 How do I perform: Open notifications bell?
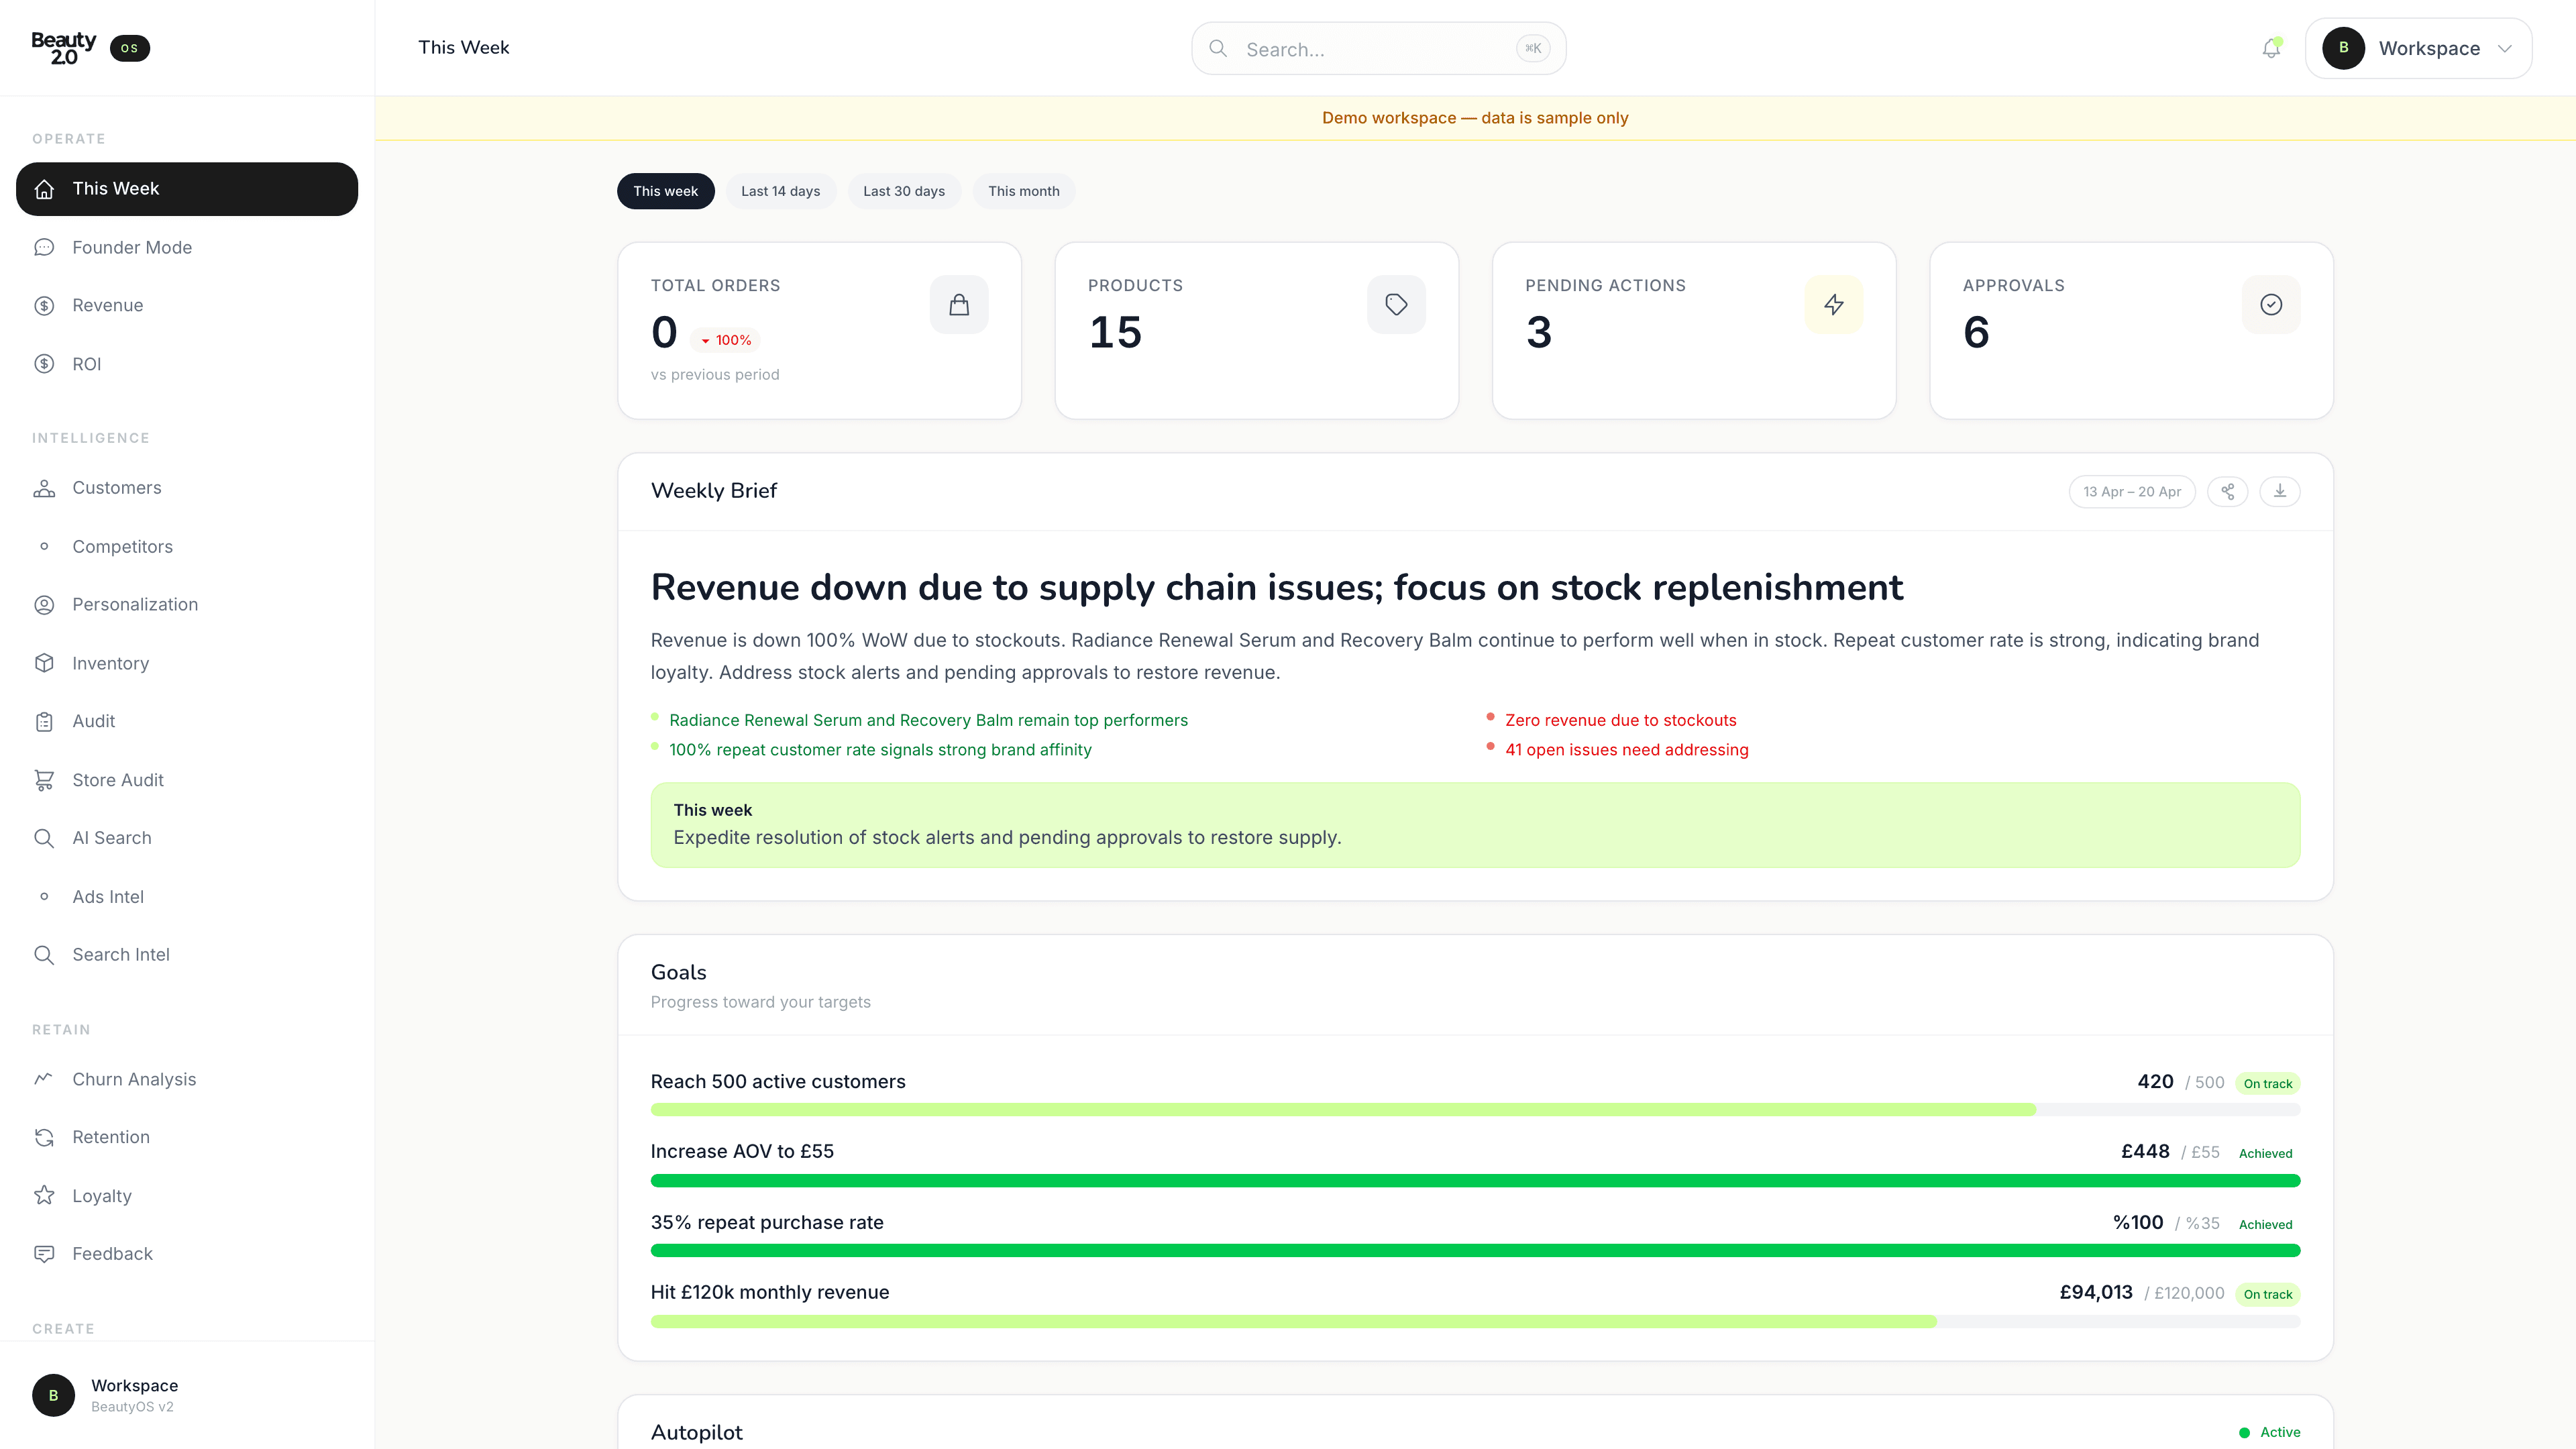pos(2271,48)
